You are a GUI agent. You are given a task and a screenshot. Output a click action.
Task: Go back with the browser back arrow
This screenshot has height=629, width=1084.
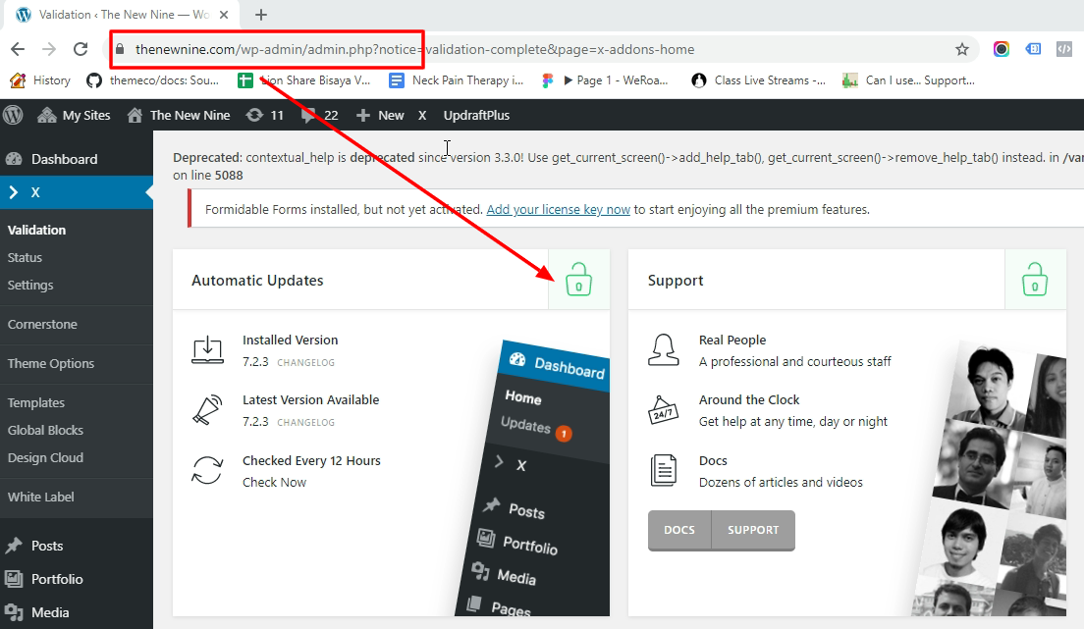click(18, 49)
